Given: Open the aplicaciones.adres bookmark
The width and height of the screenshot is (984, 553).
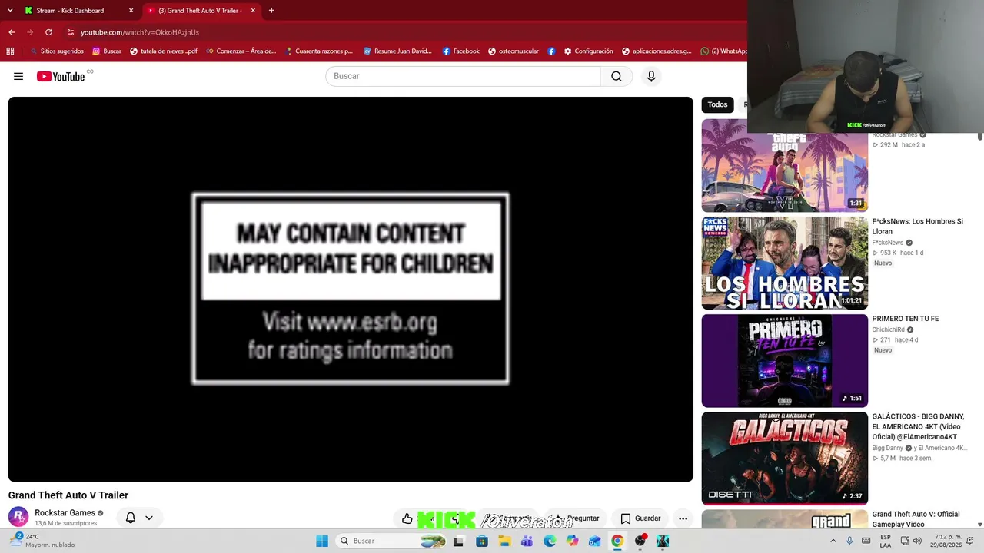Looking at the screenshot, I should pyautogui.click(x=657, y=51).
